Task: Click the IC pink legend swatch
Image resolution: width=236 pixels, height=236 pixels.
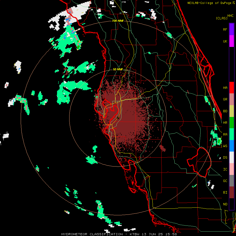Action: 232,169
